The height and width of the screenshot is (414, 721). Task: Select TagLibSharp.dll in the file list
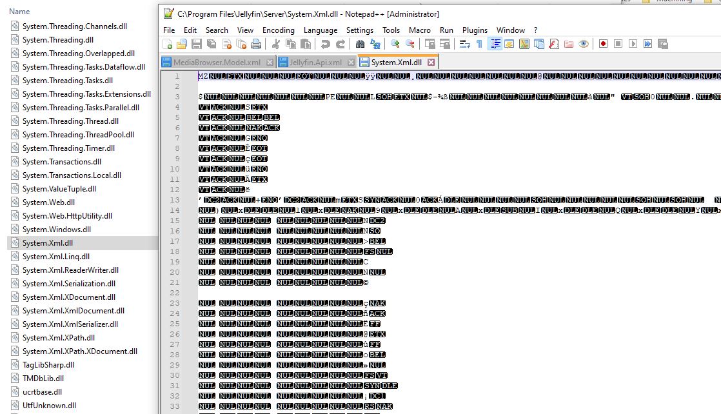click(x=48, y=365)
